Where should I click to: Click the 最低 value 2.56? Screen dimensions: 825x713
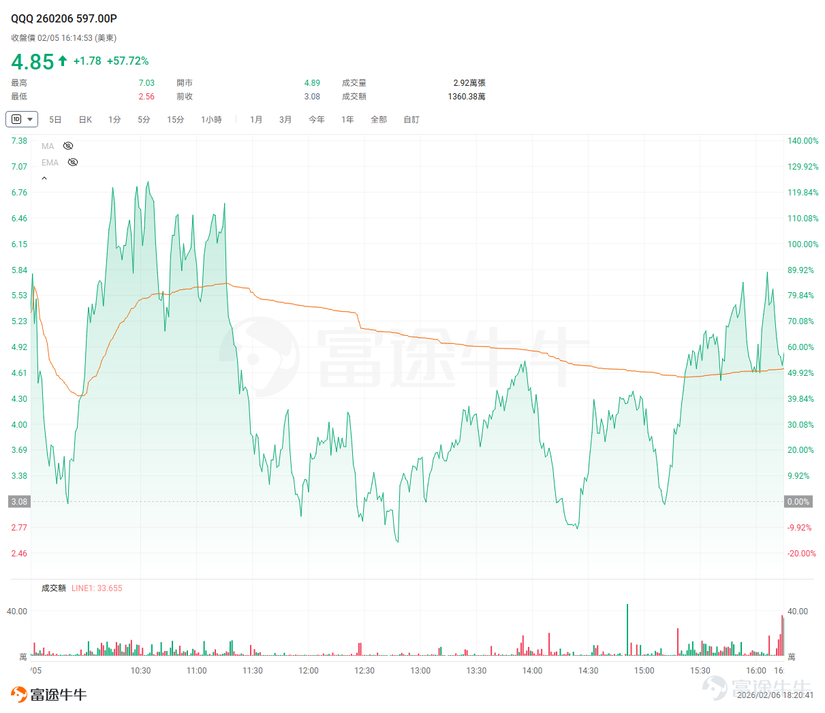tap(146, 97)
